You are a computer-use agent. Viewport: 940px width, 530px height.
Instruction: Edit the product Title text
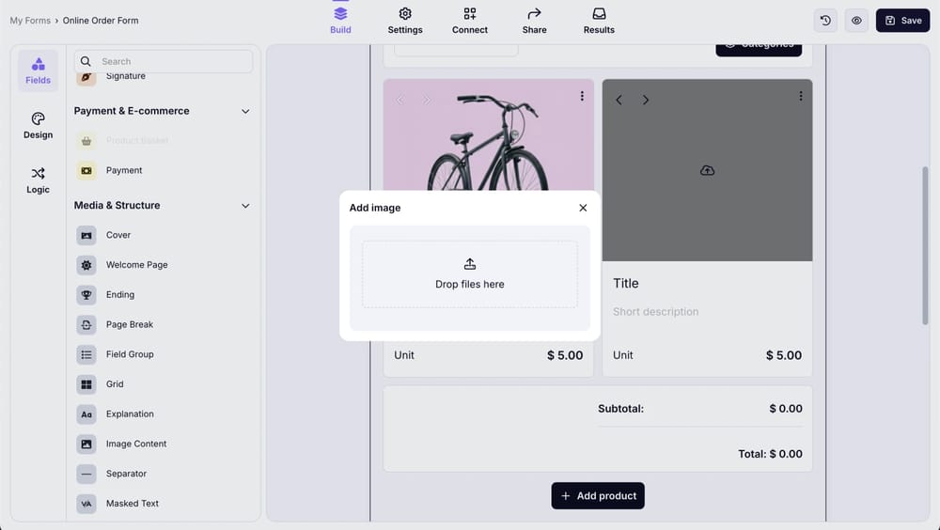point(626,284)
